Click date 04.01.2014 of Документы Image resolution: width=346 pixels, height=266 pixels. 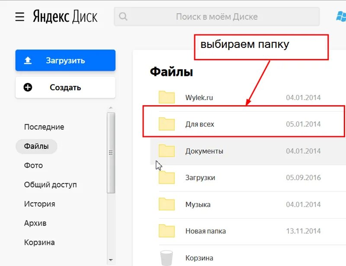pos(303,151)
